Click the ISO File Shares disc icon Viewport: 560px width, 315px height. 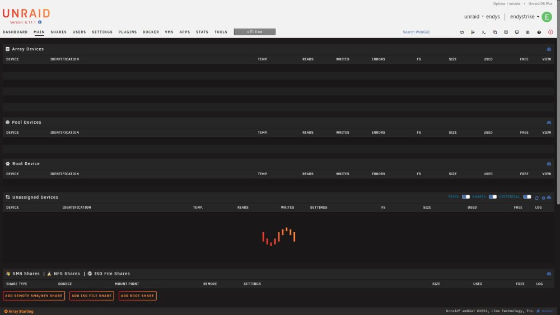(x=90, y=274)
